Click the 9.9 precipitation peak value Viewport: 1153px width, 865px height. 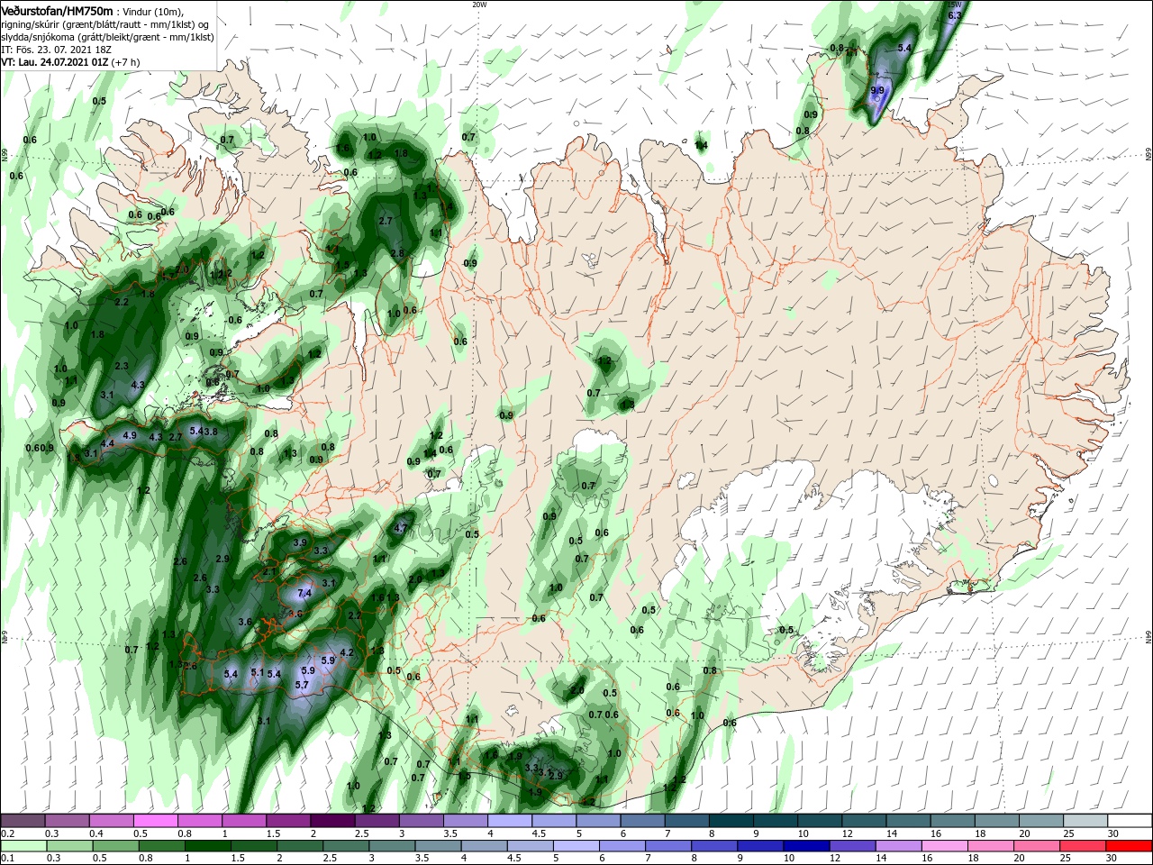pos(879,91)
